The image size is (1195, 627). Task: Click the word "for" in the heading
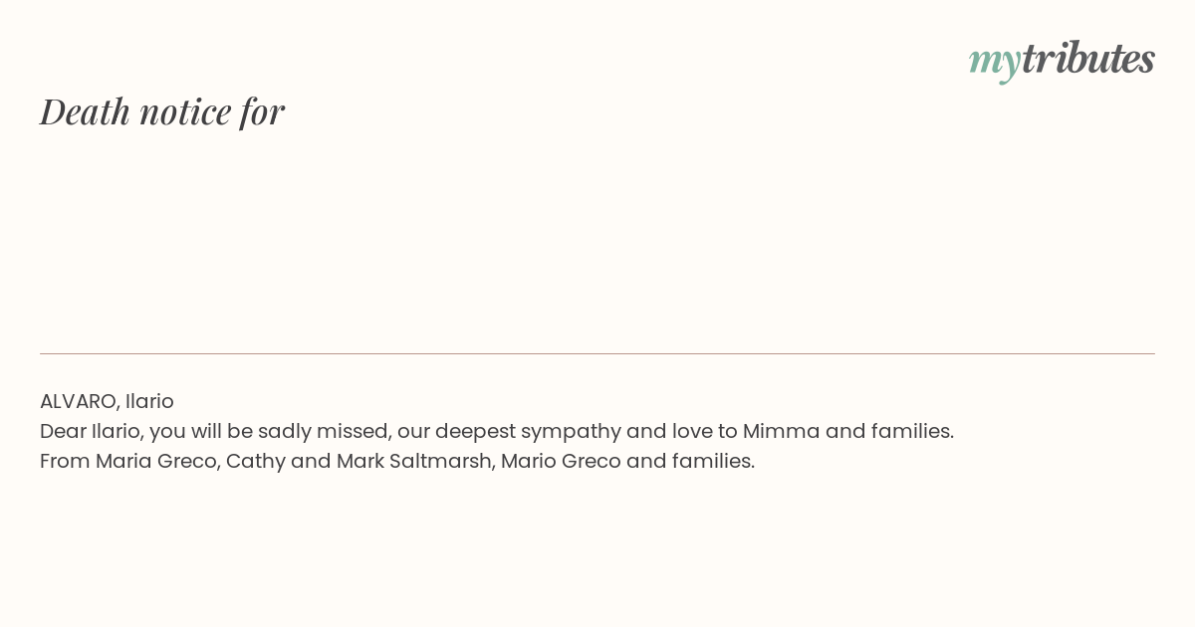pos(262,112)
